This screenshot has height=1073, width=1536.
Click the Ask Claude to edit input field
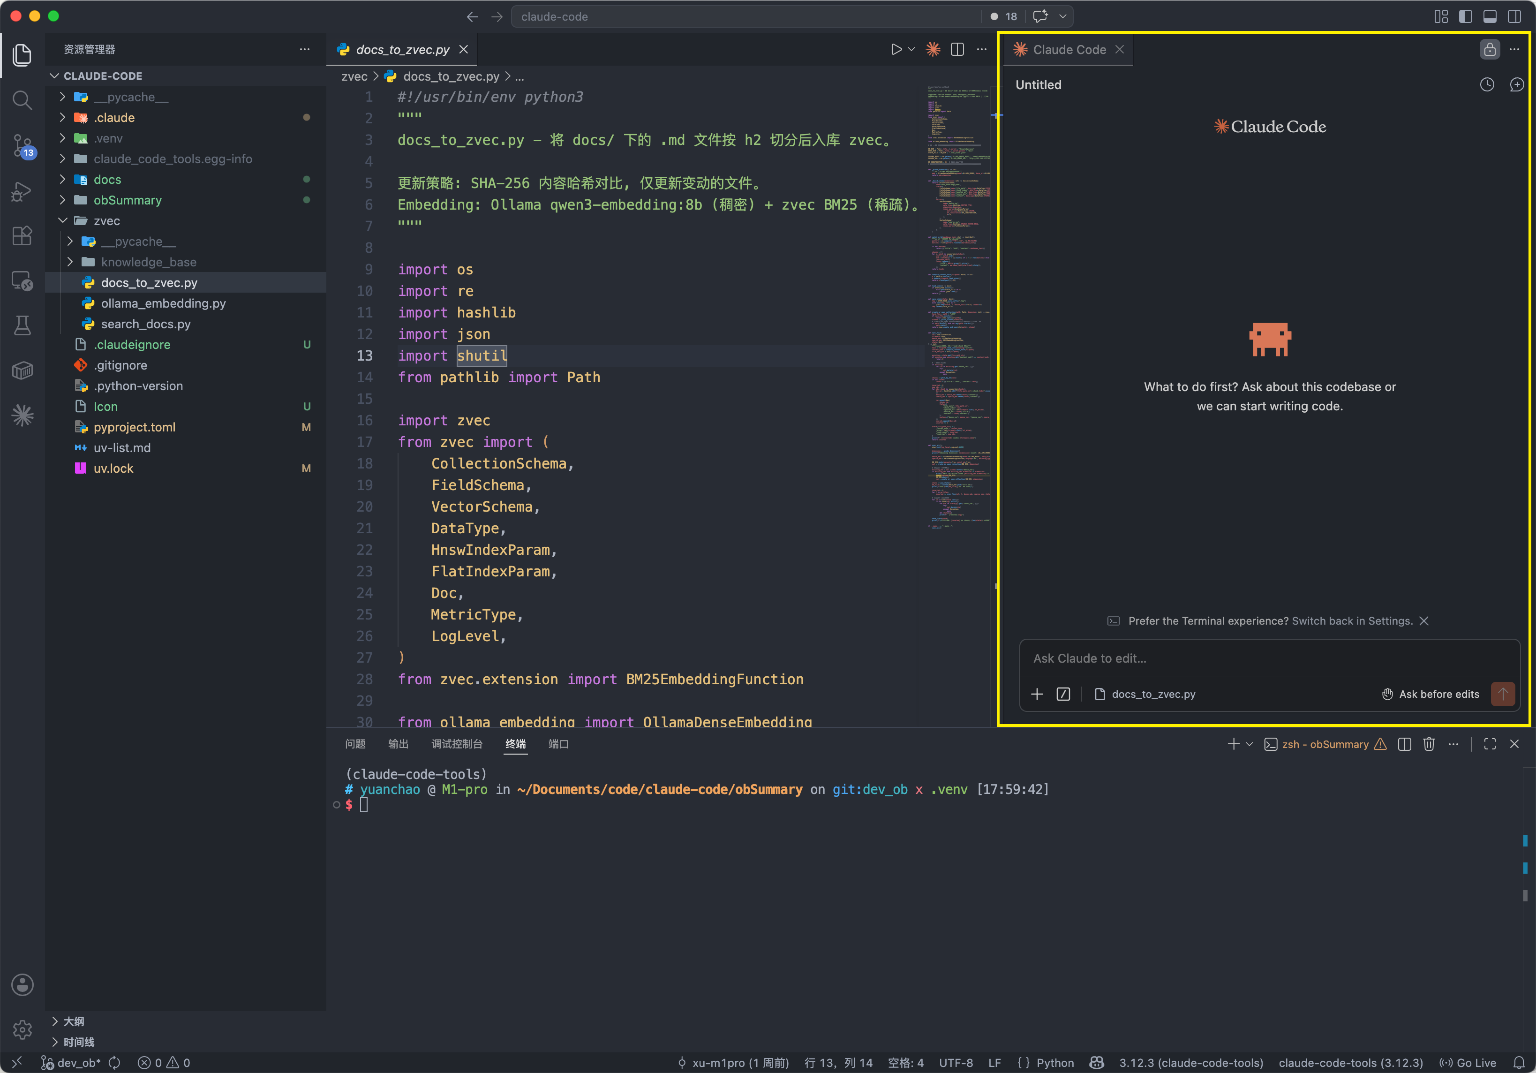point(1269,658)
